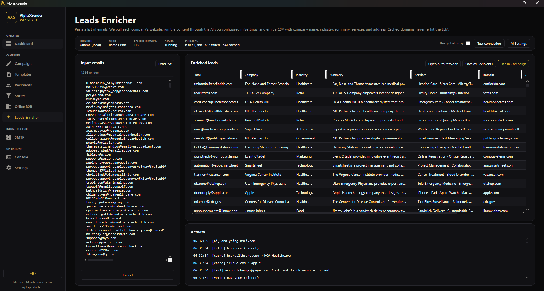This screenshot has height=291, width=544.
Task: Cancel the running enrichment
Action: point(128,275)
